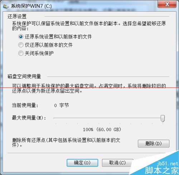This screenshot has width=179, height=175.
Task: Click the 当前使用量 label
Action: [25, 105]
